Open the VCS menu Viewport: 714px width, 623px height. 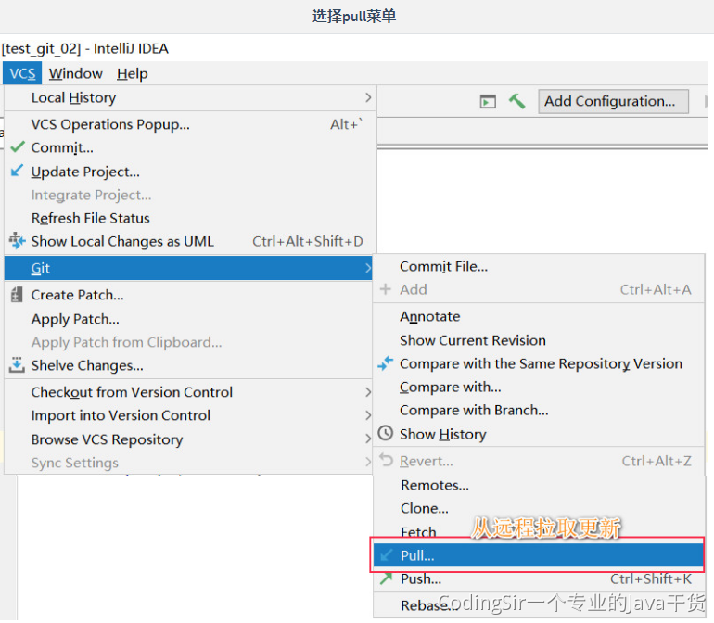click(x=22, y=73)
